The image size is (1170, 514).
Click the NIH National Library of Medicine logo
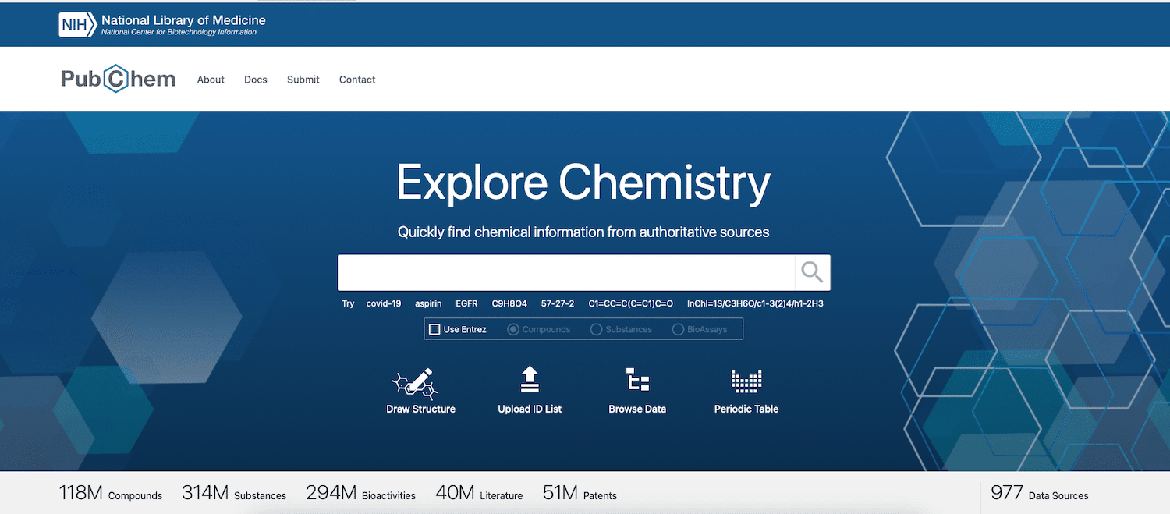click(x=162, y=24)
